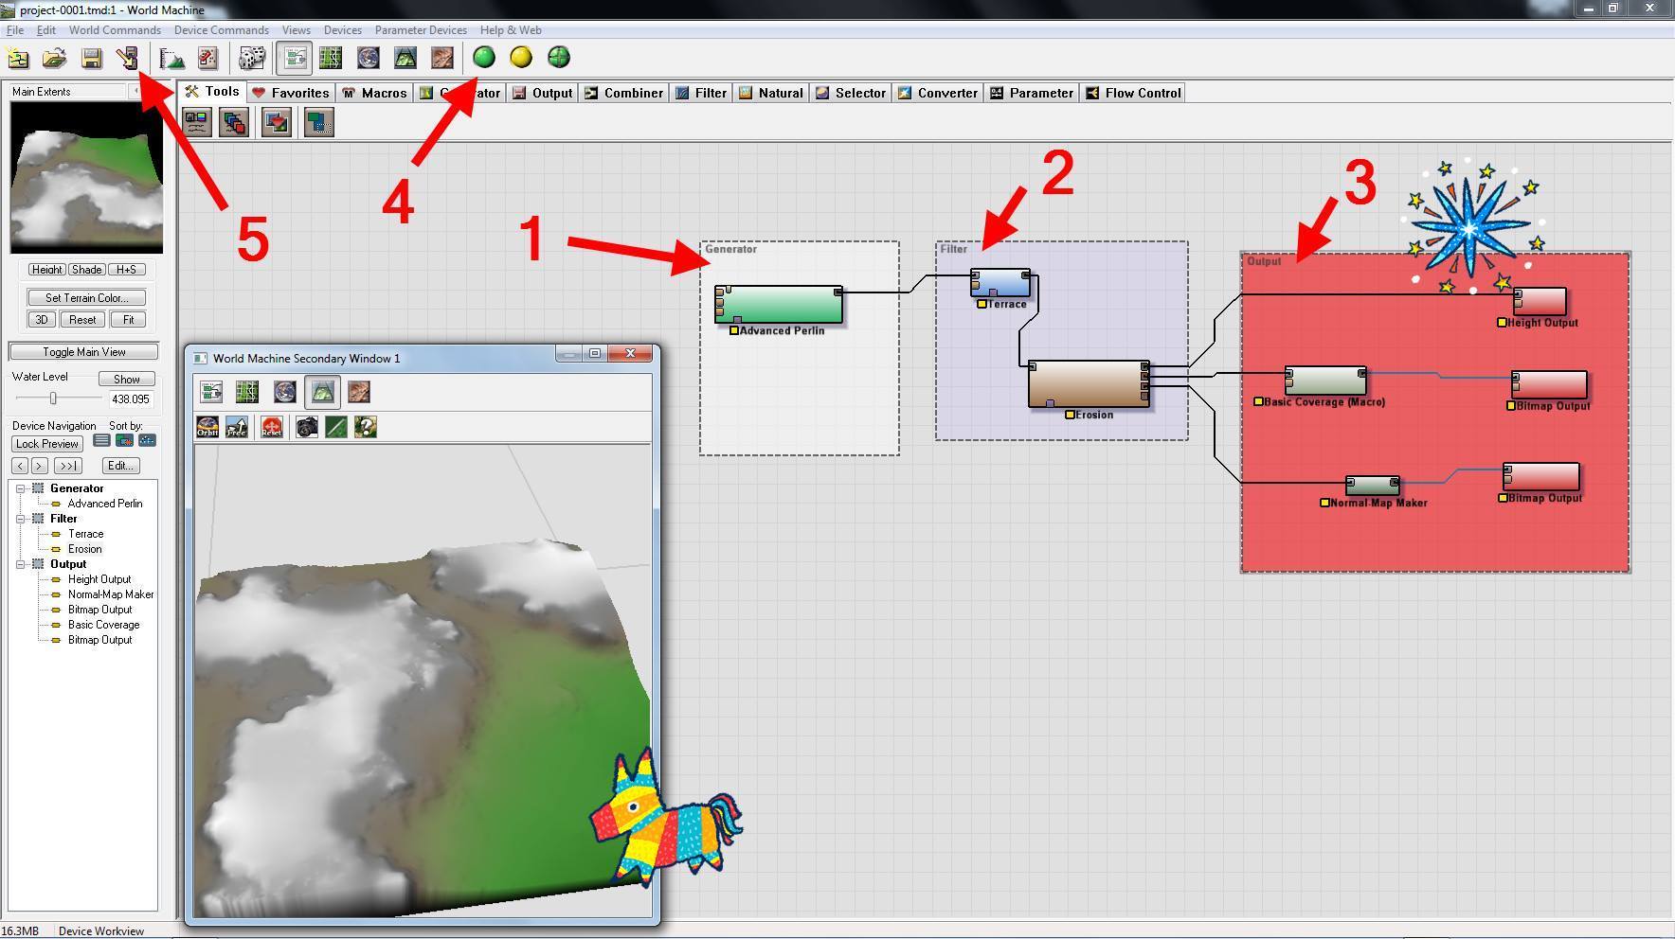Click the camera snapshot icon
This screenshot has height=939, width=1675.
click(306, 428)
